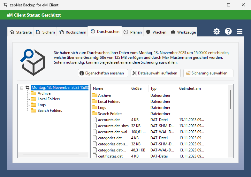Viewport: 251px width, 177px height.
Task: Click the Local Folders folder icon in tree
Action: (x=34, y=99)
